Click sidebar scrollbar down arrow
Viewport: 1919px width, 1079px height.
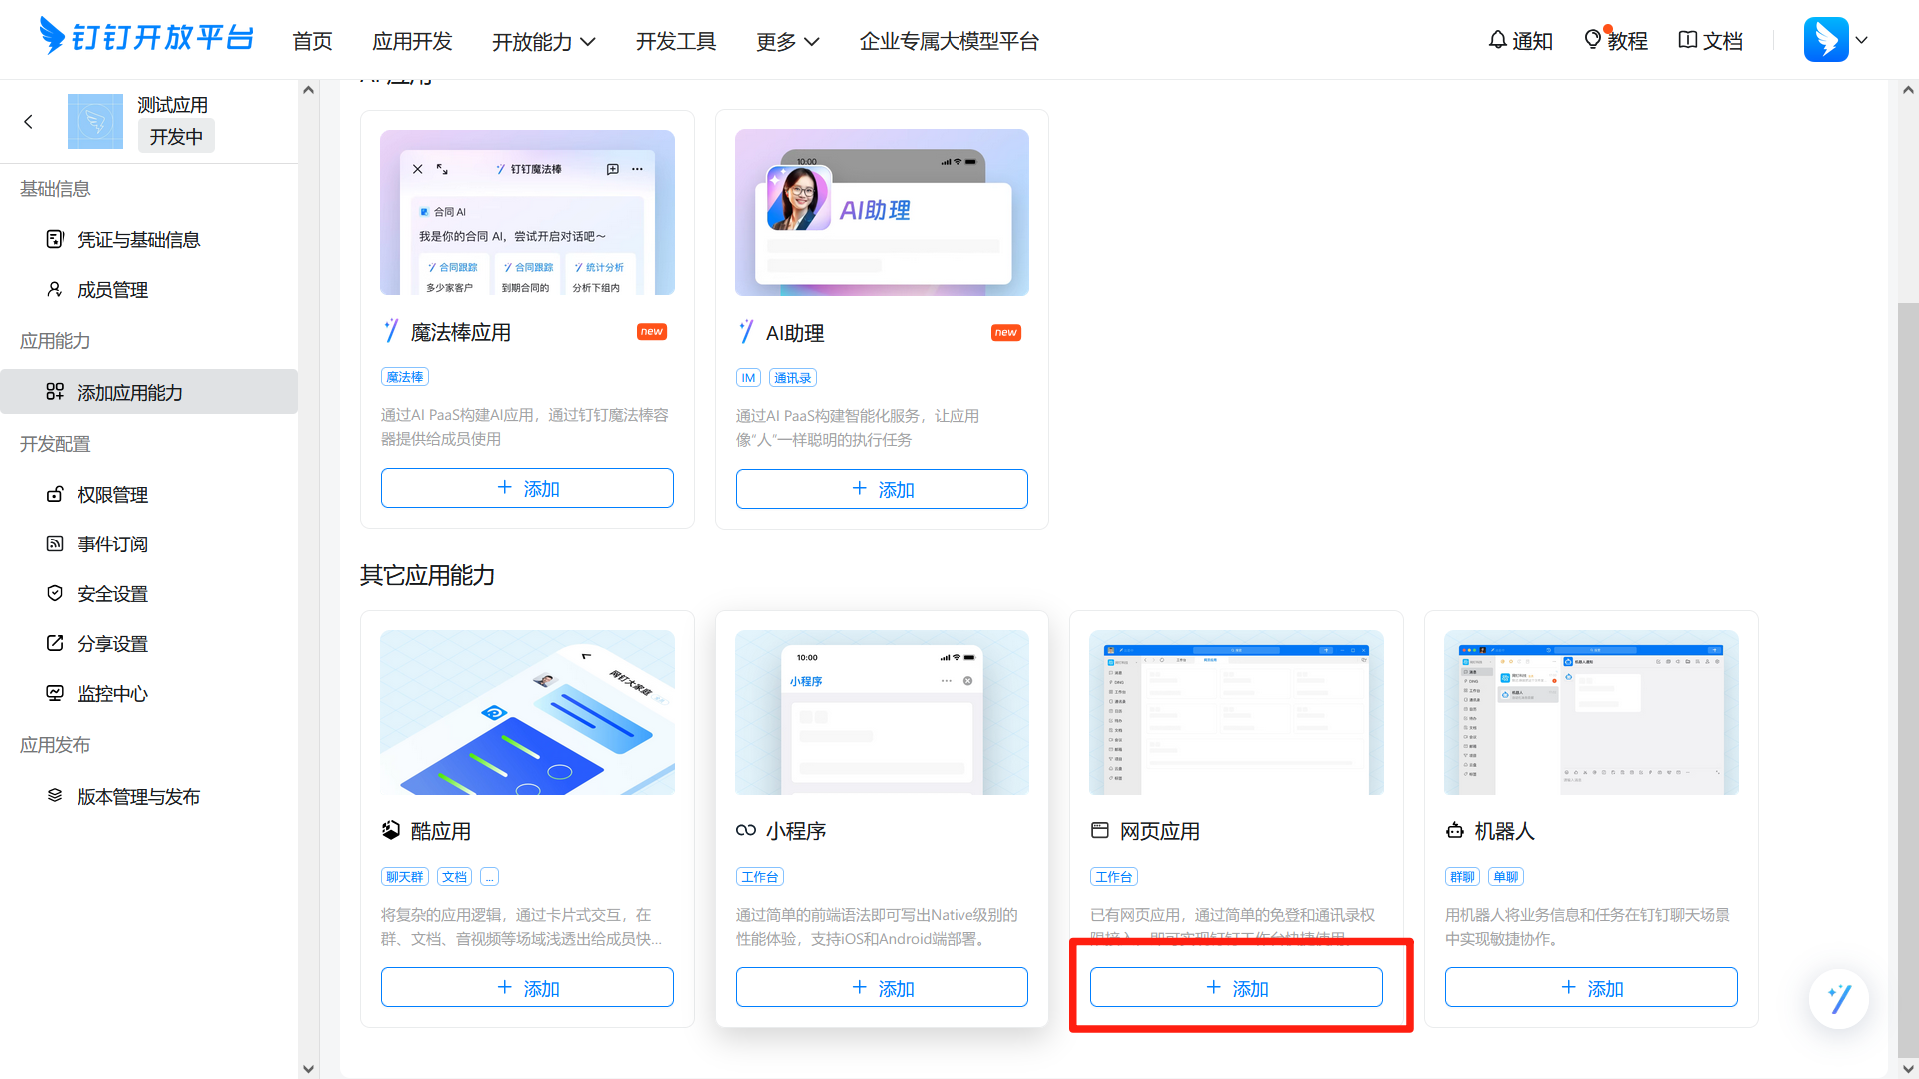(x=308, y=1068)
